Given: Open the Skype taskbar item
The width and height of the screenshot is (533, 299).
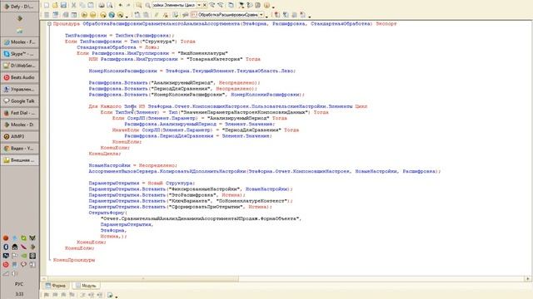Looking at the screenshot, I should pyautogui.click(x=20, y=54).
